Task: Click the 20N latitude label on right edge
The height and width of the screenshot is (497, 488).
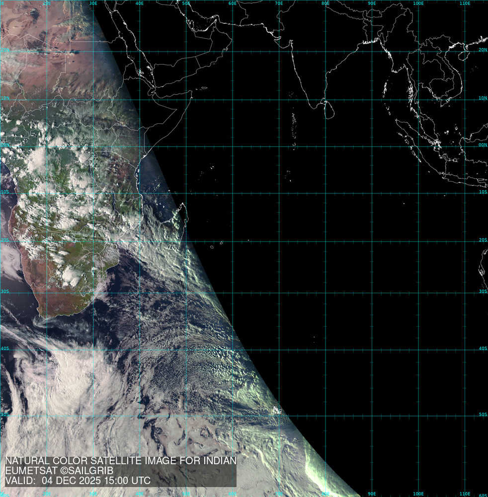Action: coord(483,50)
